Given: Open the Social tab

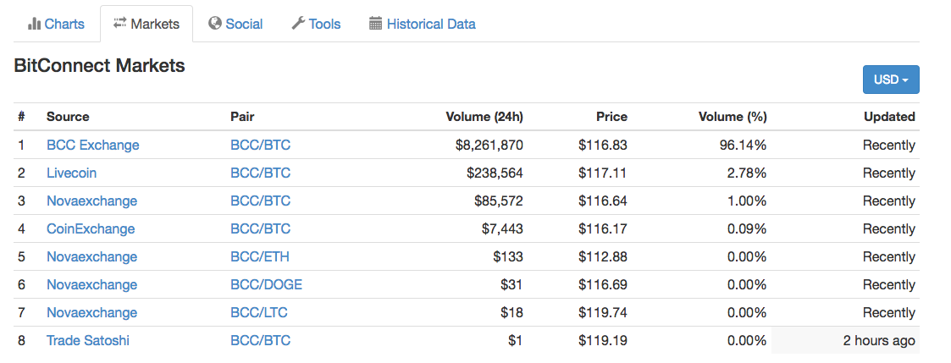Looking at the screenshot, I should pos(235,25).
